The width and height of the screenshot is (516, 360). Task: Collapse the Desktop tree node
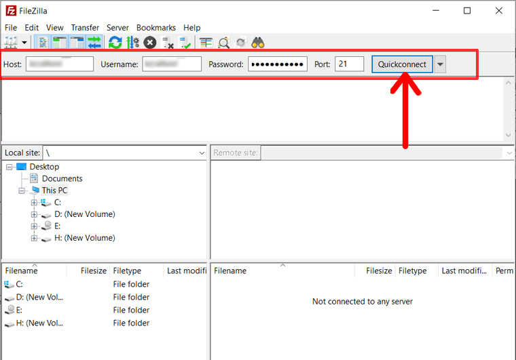pyautogui.click(x=10, y=167)
